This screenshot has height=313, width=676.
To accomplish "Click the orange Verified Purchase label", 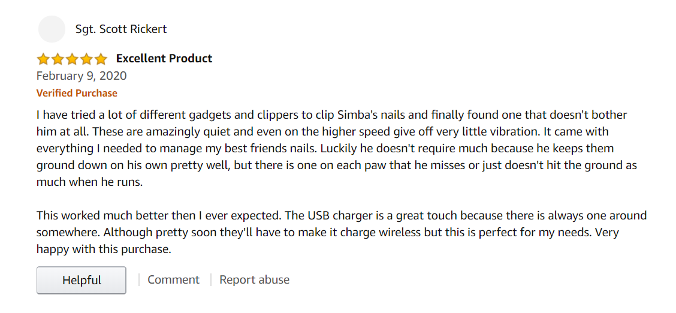I will [77, 93].
